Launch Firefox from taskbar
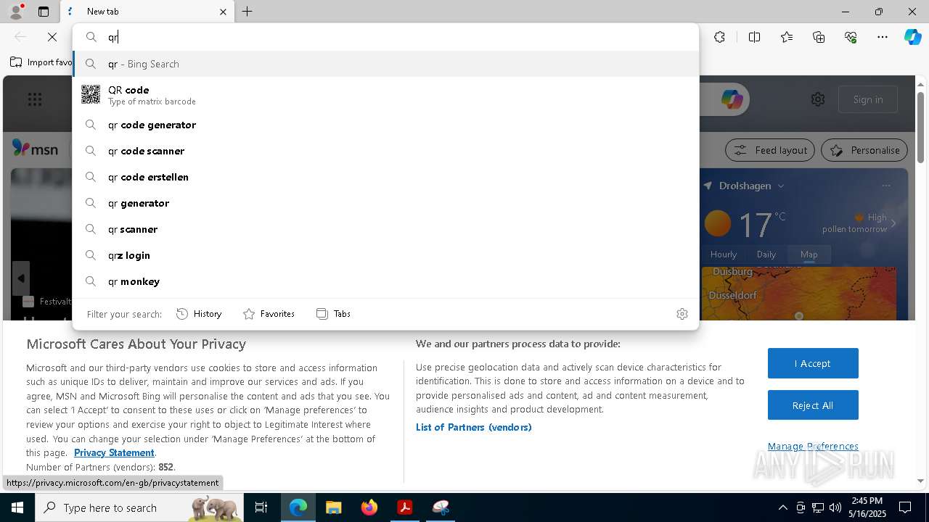Screen dimensions: 929x522 click(369, 507)
